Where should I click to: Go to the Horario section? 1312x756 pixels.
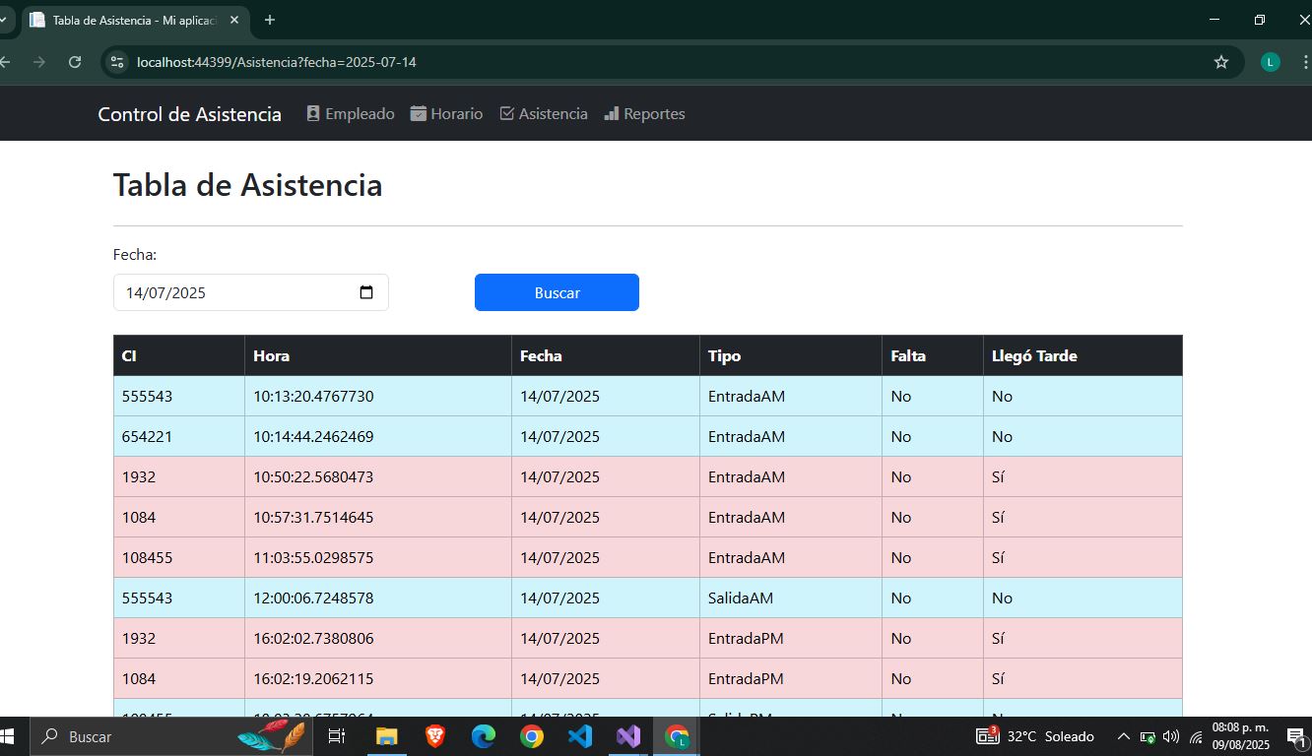[447, 114]
